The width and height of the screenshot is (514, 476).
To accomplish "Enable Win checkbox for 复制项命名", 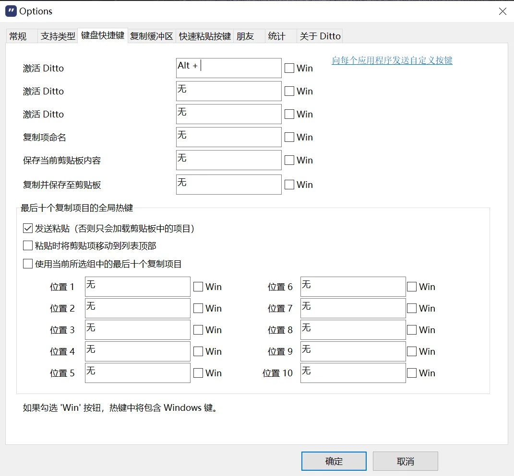I will coord(289,137).
